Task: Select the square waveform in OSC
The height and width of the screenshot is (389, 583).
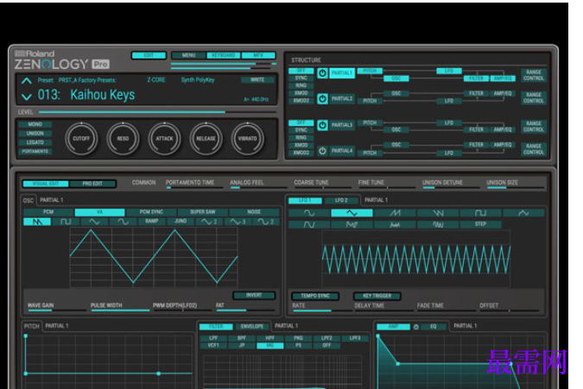Action: [66, 222]
